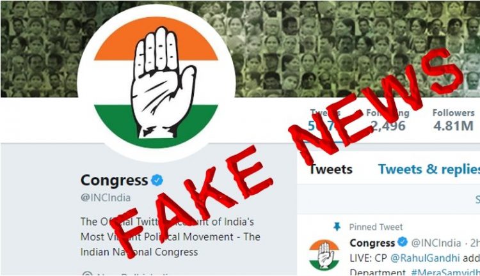
Task: Open the large Congress hand-symbol profile picture
Action: pos(156,82)
